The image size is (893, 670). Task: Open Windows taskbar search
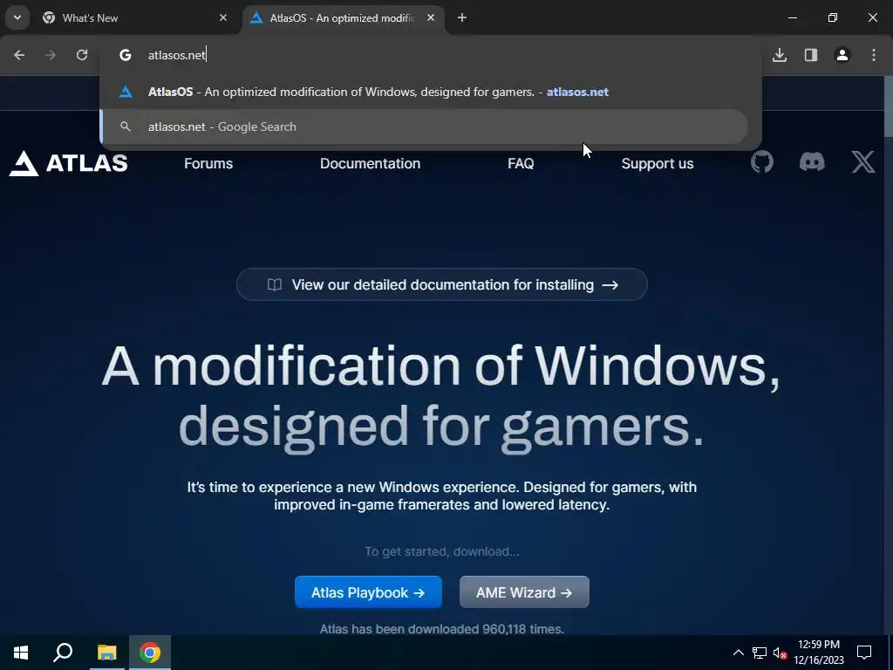(x=63, y=653)
